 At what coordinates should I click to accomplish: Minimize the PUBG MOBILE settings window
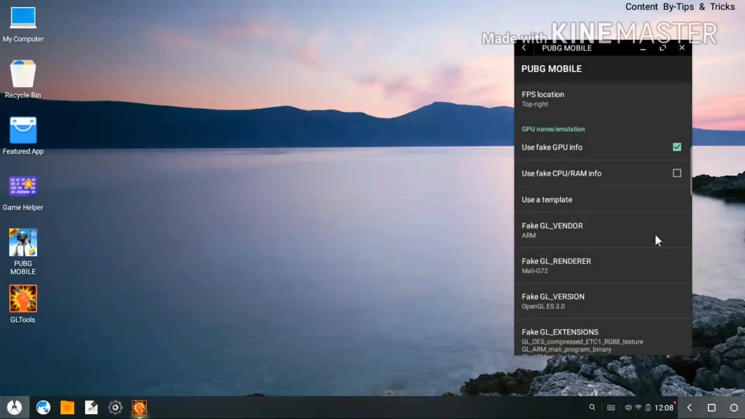[x=643, y=48]
